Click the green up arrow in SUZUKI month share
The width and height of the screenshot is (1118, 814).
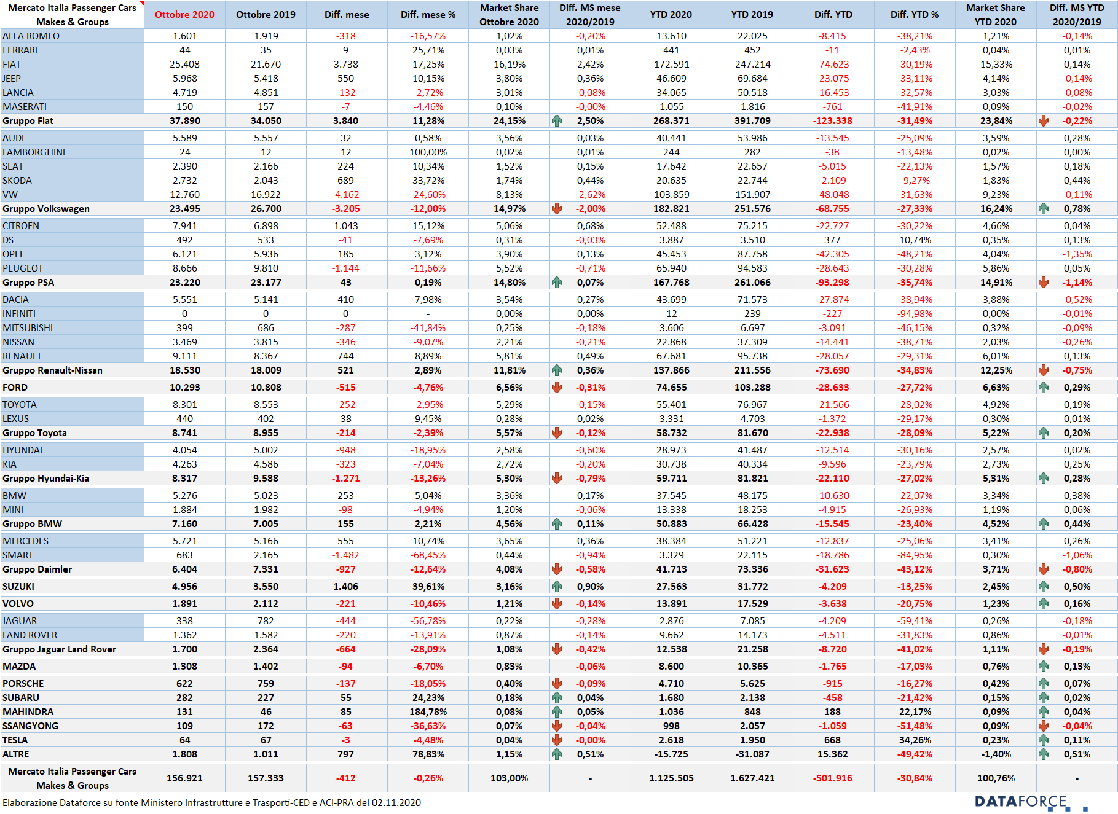pyautogui.click(x=557, y=587)
